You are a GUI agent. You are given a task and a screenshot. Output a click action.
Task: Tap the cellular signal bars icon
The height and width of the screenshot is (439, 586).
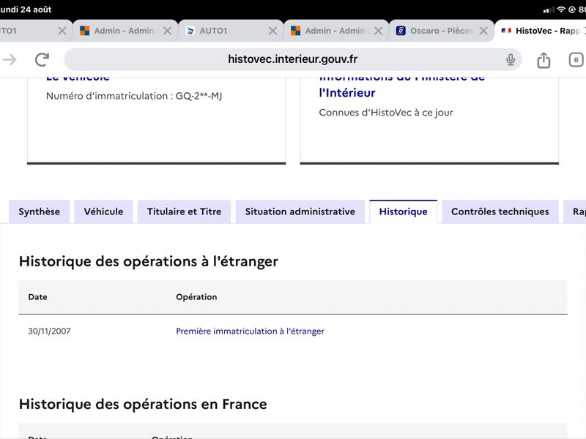(x=549, y=10)
